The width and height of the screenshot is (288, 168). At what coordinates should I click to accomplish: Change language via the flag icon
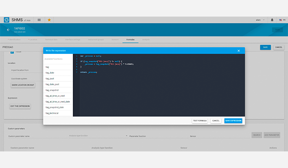[281, 20]
